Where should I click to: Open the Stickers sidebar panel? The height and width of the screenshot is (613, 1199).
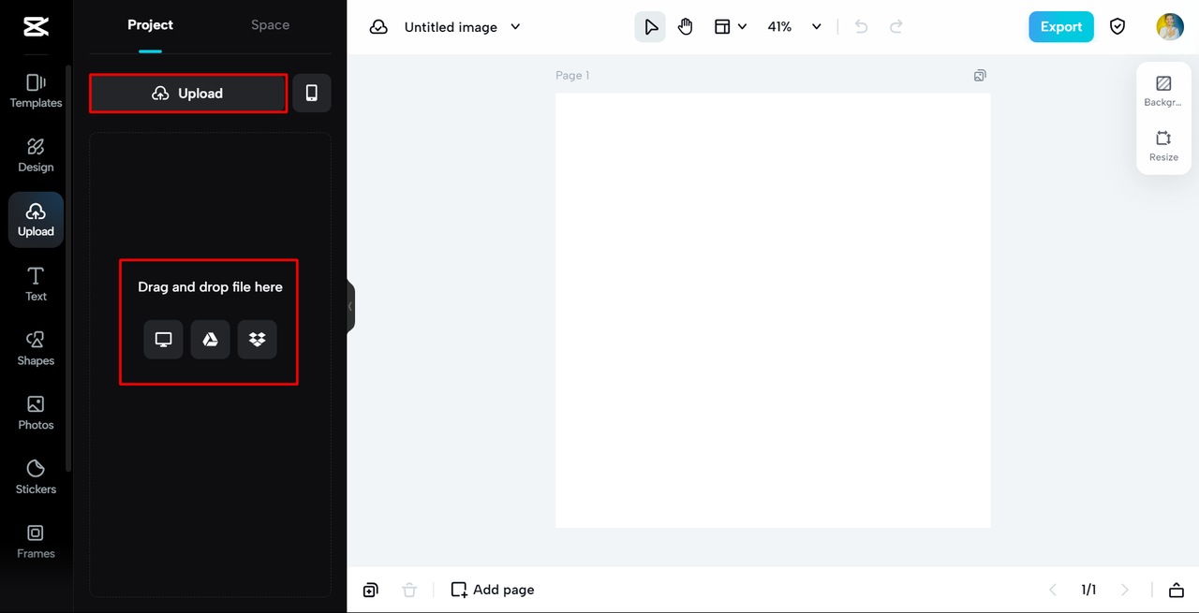(x=36, y=477)
